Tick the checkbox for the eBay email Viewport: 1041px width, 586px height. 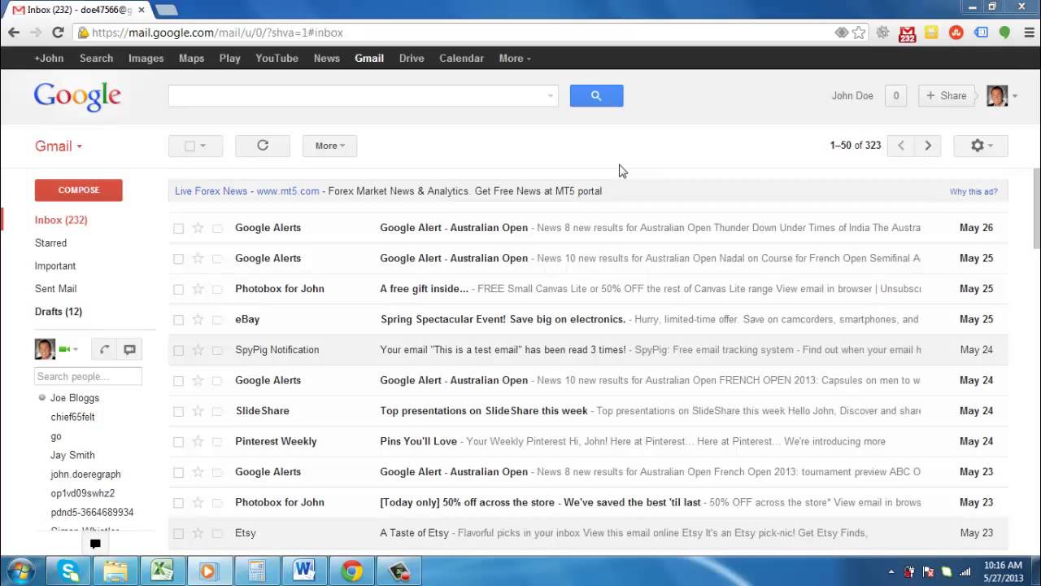point(178,320)
